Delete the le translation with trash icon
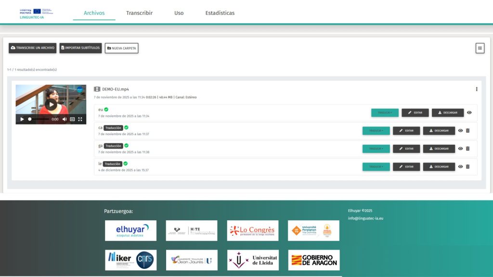The image size is (493, 277). pos(467,166)
